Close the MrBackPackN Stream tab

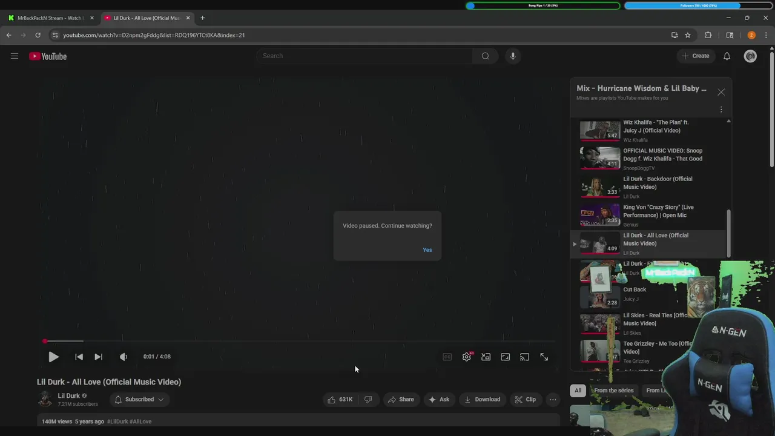point(92,18)
